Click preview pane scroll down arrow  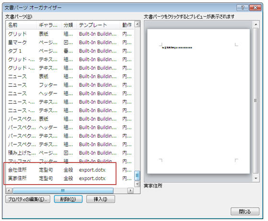pyautogui.click(x=256, y=178)
